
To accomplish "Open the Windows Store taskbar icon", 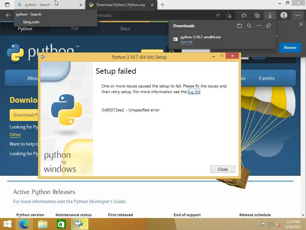I will click(61, 224).
